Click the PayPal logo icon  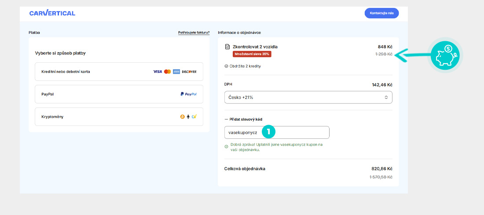pyautogui.click(x=188, y=94)
